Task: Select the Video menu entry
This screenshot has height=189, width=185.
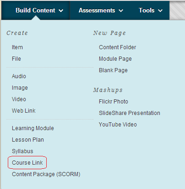Action: coord(19,99)
